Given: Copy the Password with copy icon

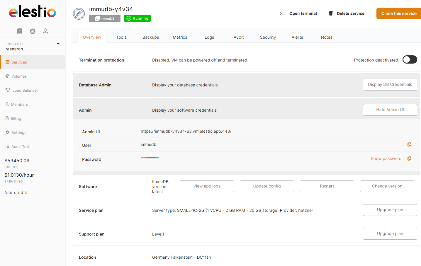Looking at the screenshot, I should pyautogui.click(x=409, y=158).
